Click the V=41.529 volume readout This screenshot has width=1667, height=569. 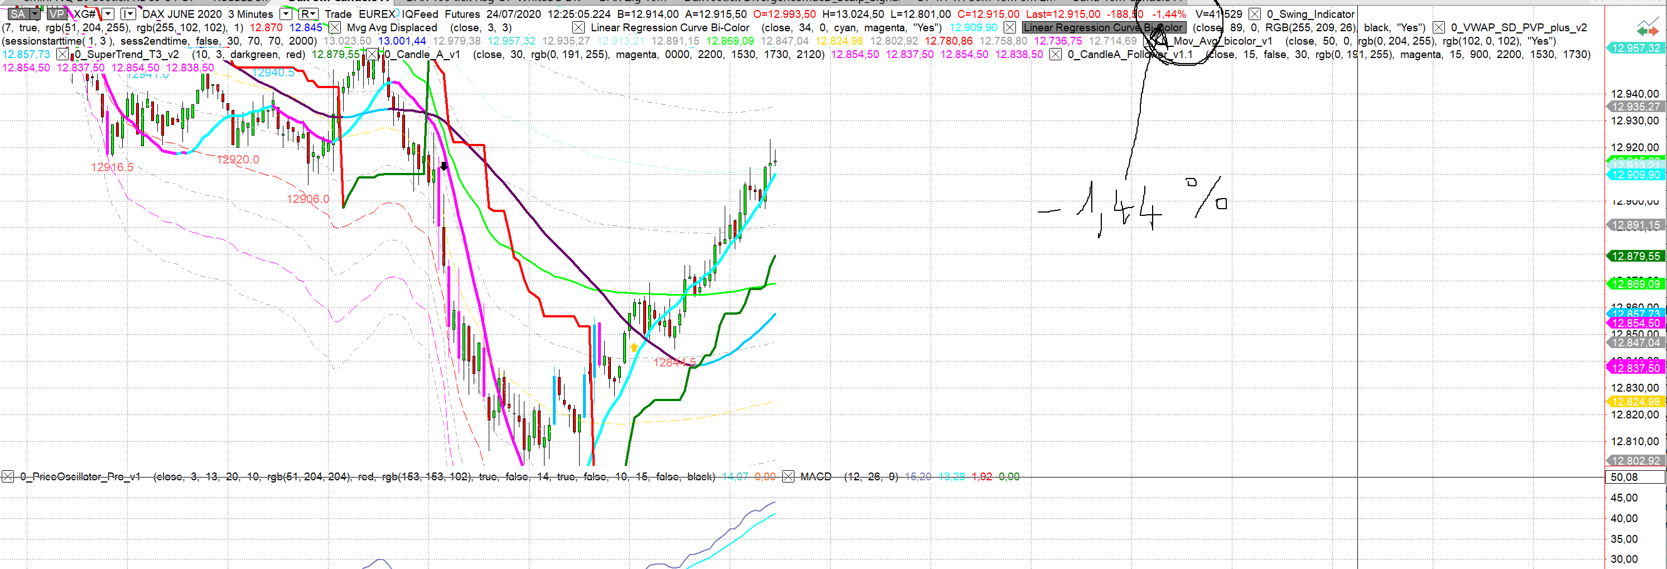[x=1218, y=13]
